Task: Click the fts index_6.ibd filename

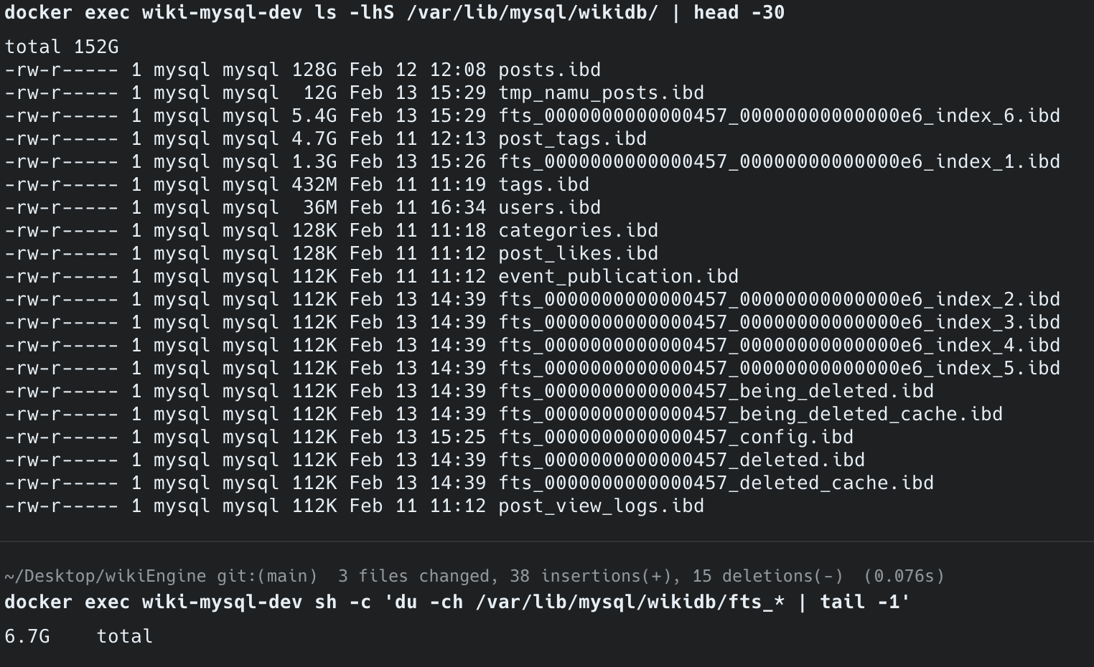Action: click(779, 116)
